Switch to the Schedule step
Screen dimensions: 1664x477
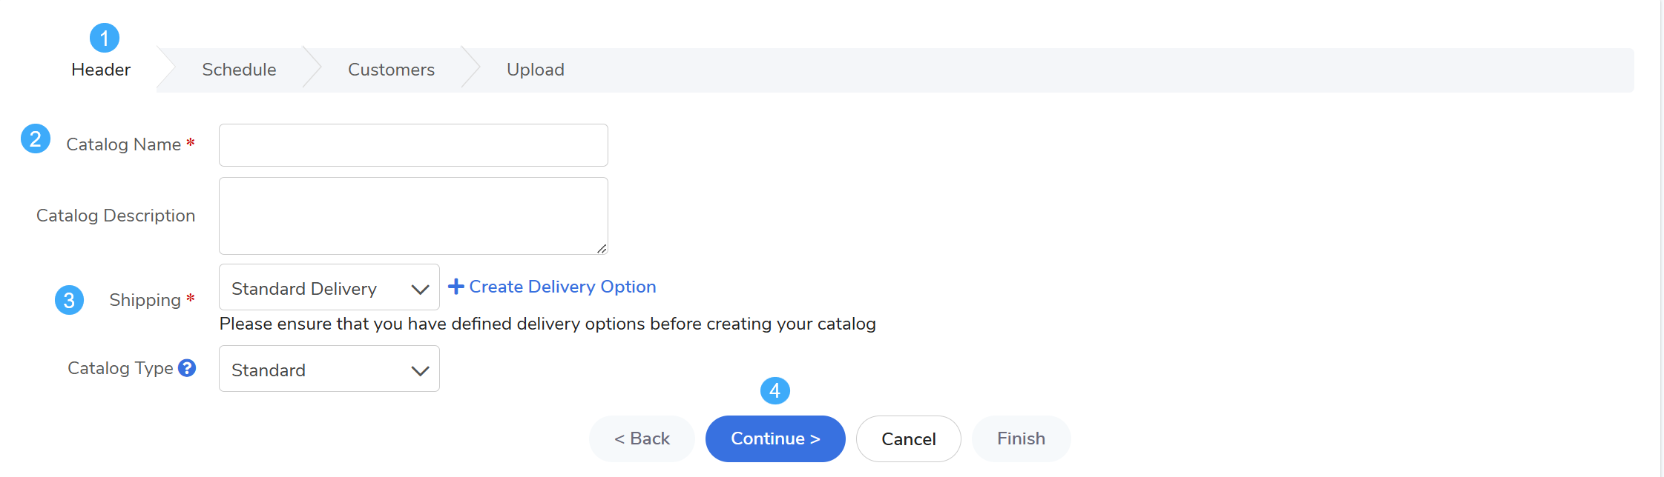point(239,70)
